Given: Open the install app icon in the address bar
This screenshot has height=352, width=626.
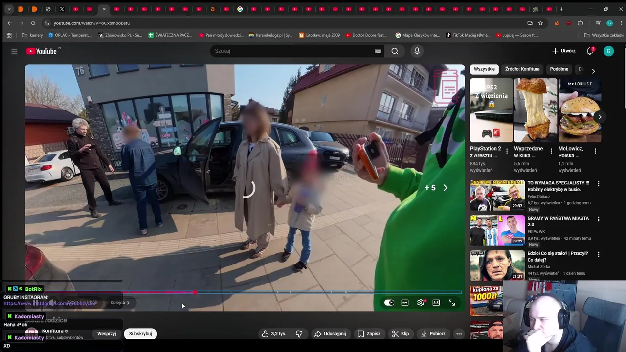Looking at the screenshot, I should pos(530,23).
